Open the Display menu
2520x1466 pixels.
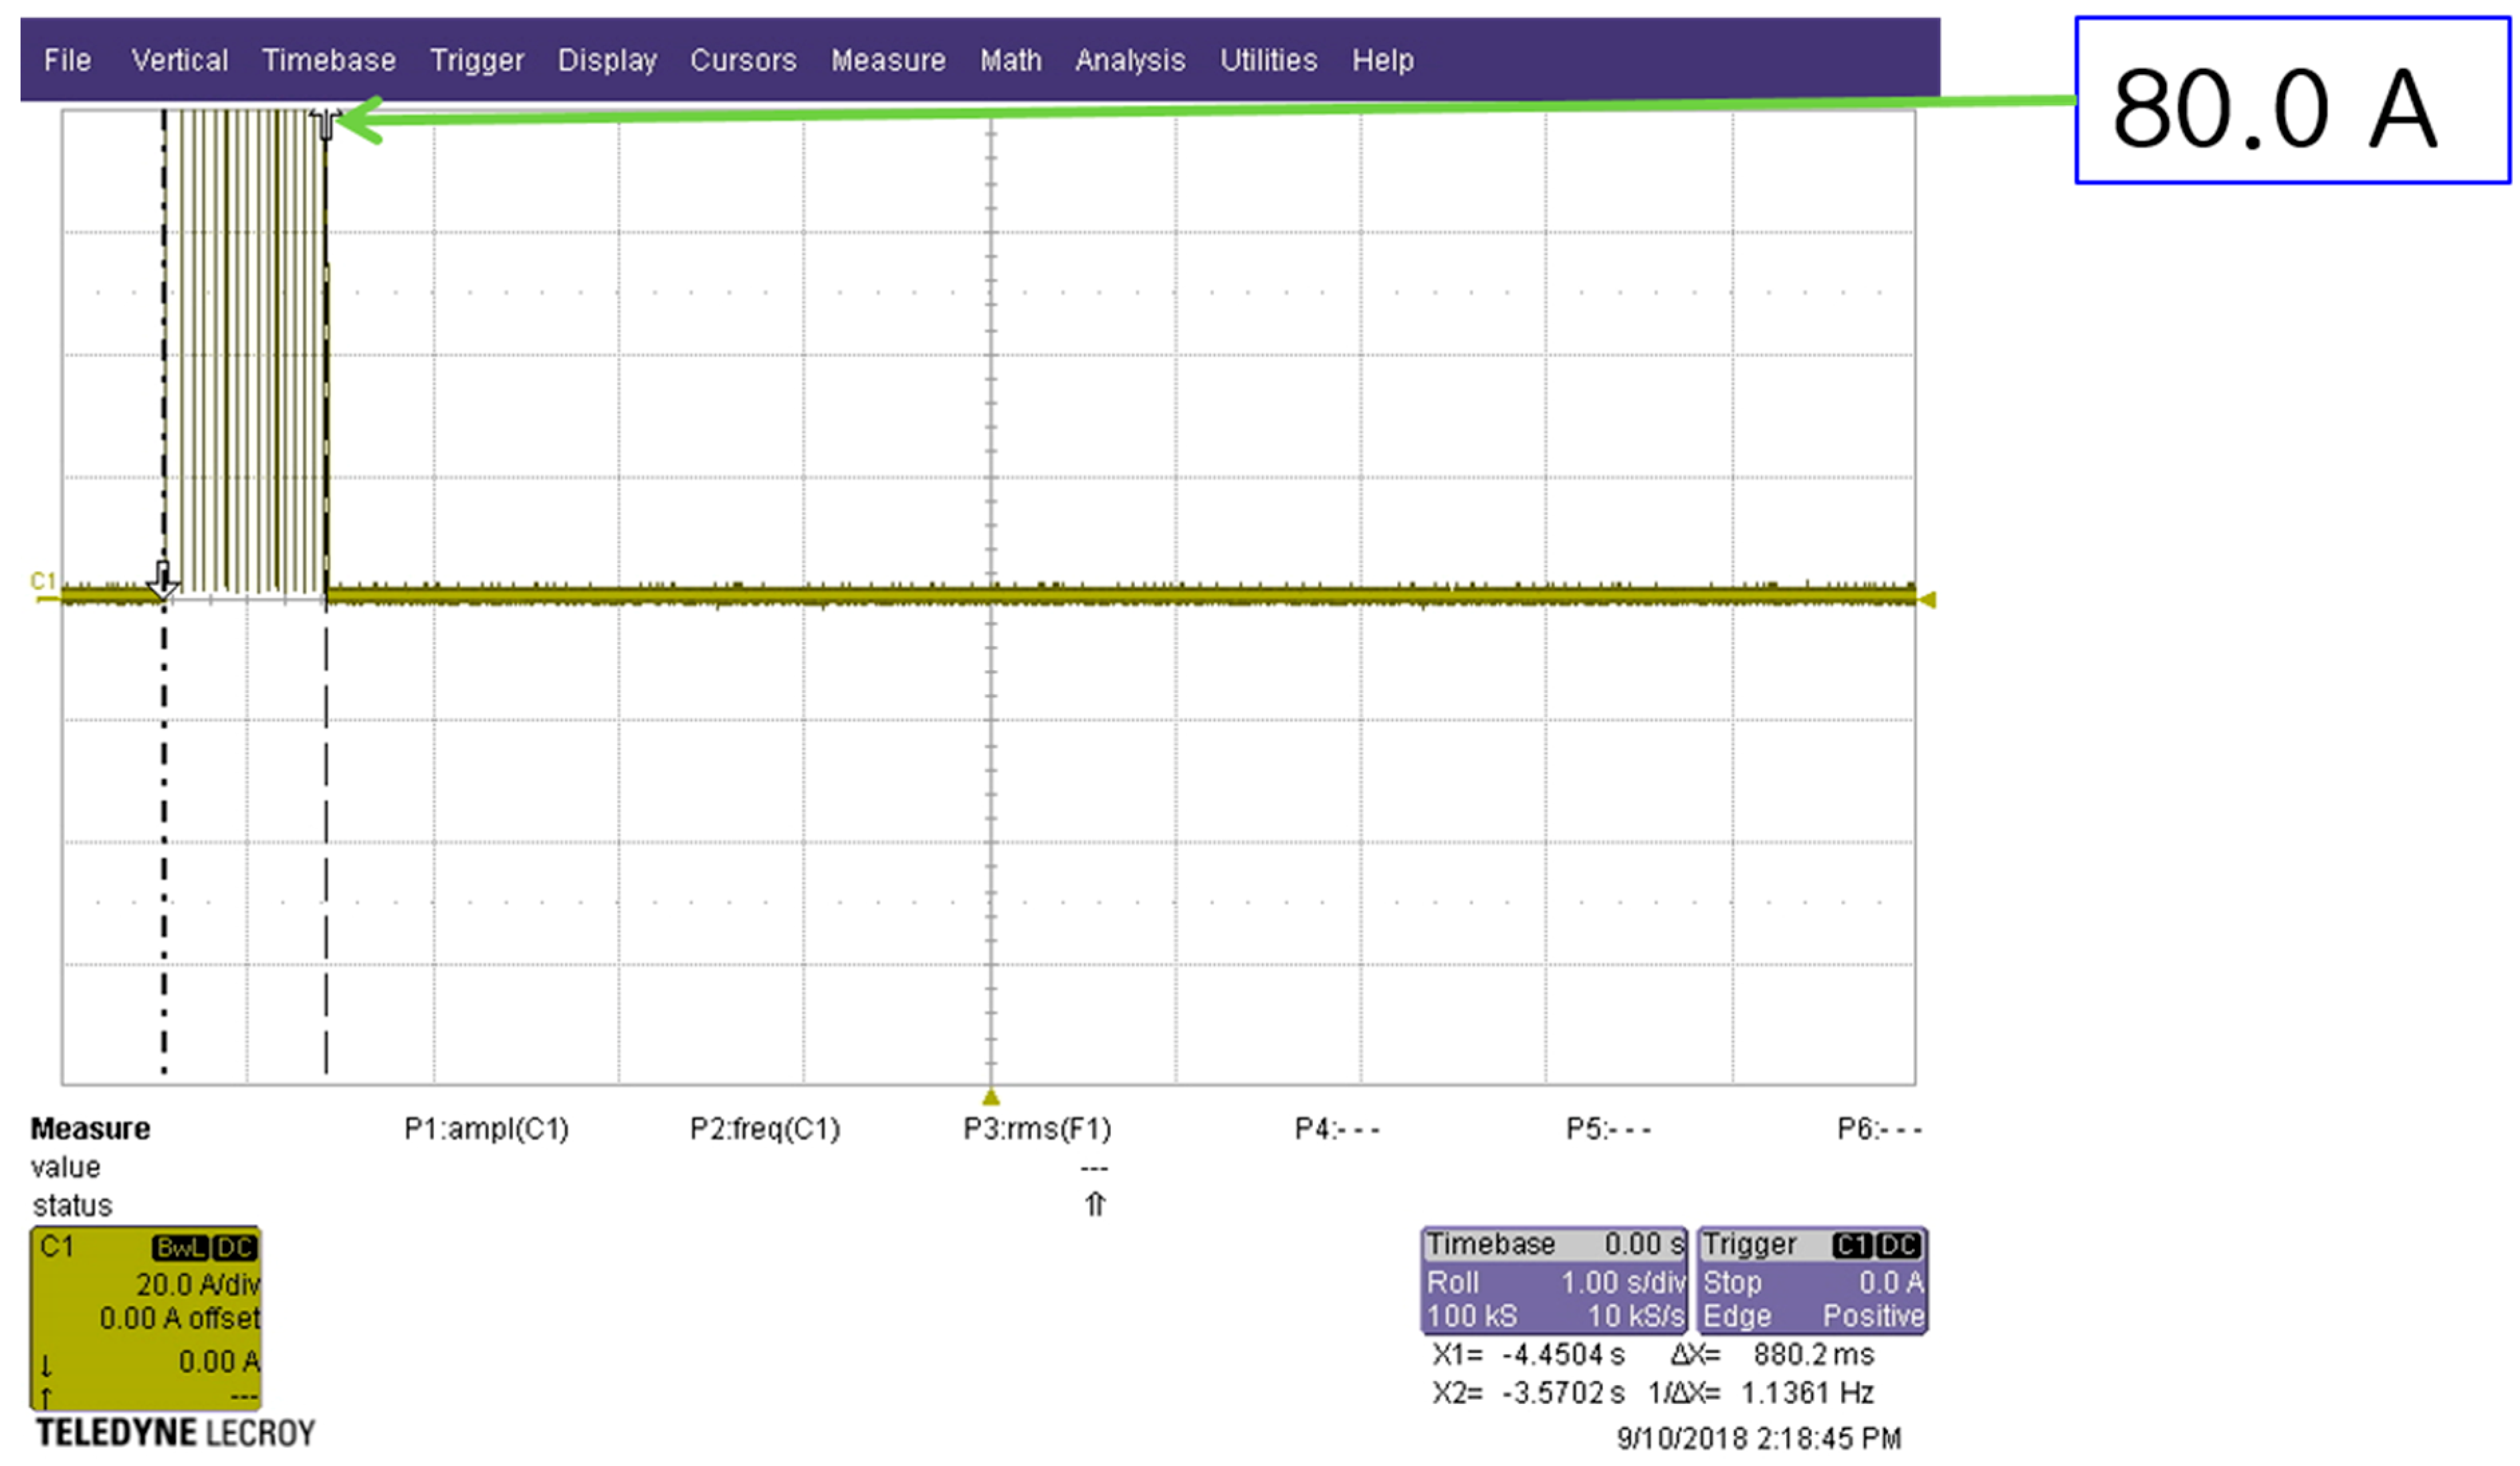pos(607,60)
